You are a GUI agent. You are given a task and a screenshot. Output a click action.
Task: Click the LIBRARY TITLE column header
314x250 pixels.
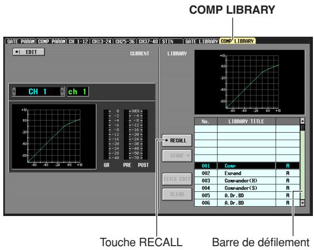tap(247, 121)
